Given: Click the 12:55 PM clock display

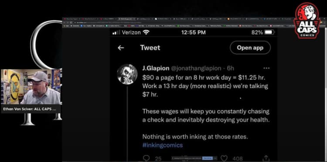Looking at the screenshot, I should (x=193, y=33).
